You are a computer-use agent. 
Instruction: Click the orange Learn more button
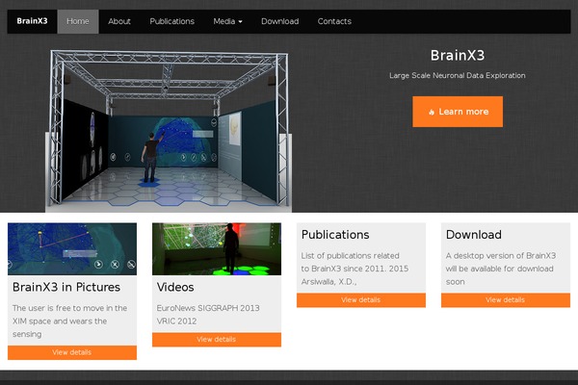click(458, 112)
